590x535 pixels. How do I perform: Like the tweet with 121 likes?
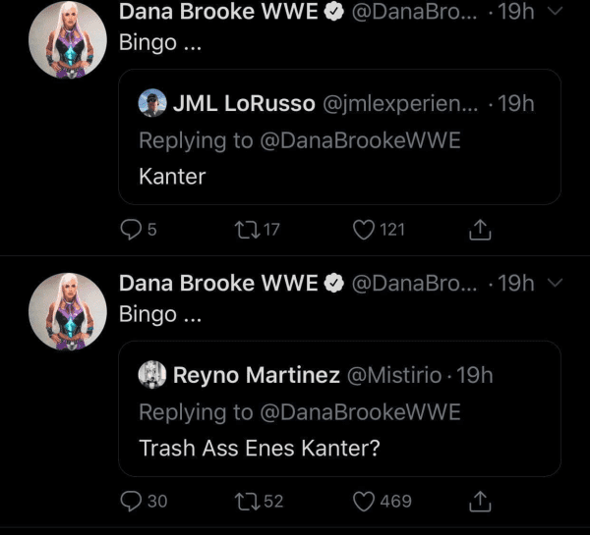365,230
